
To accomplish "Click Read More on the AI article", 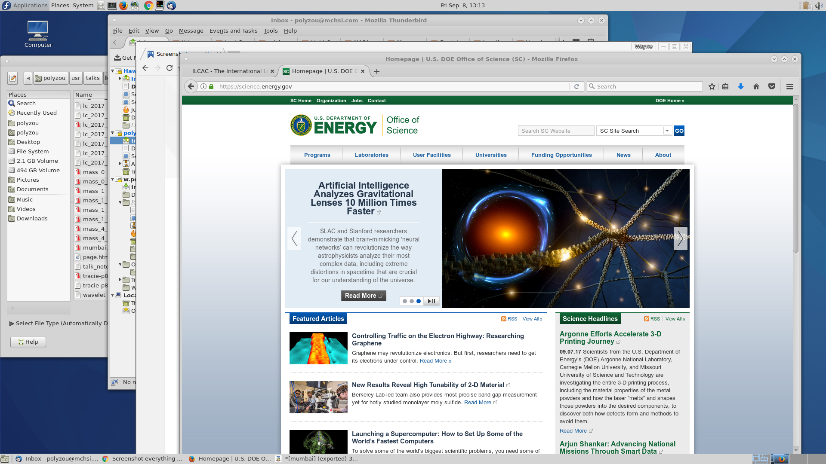I will pos(364,296).
